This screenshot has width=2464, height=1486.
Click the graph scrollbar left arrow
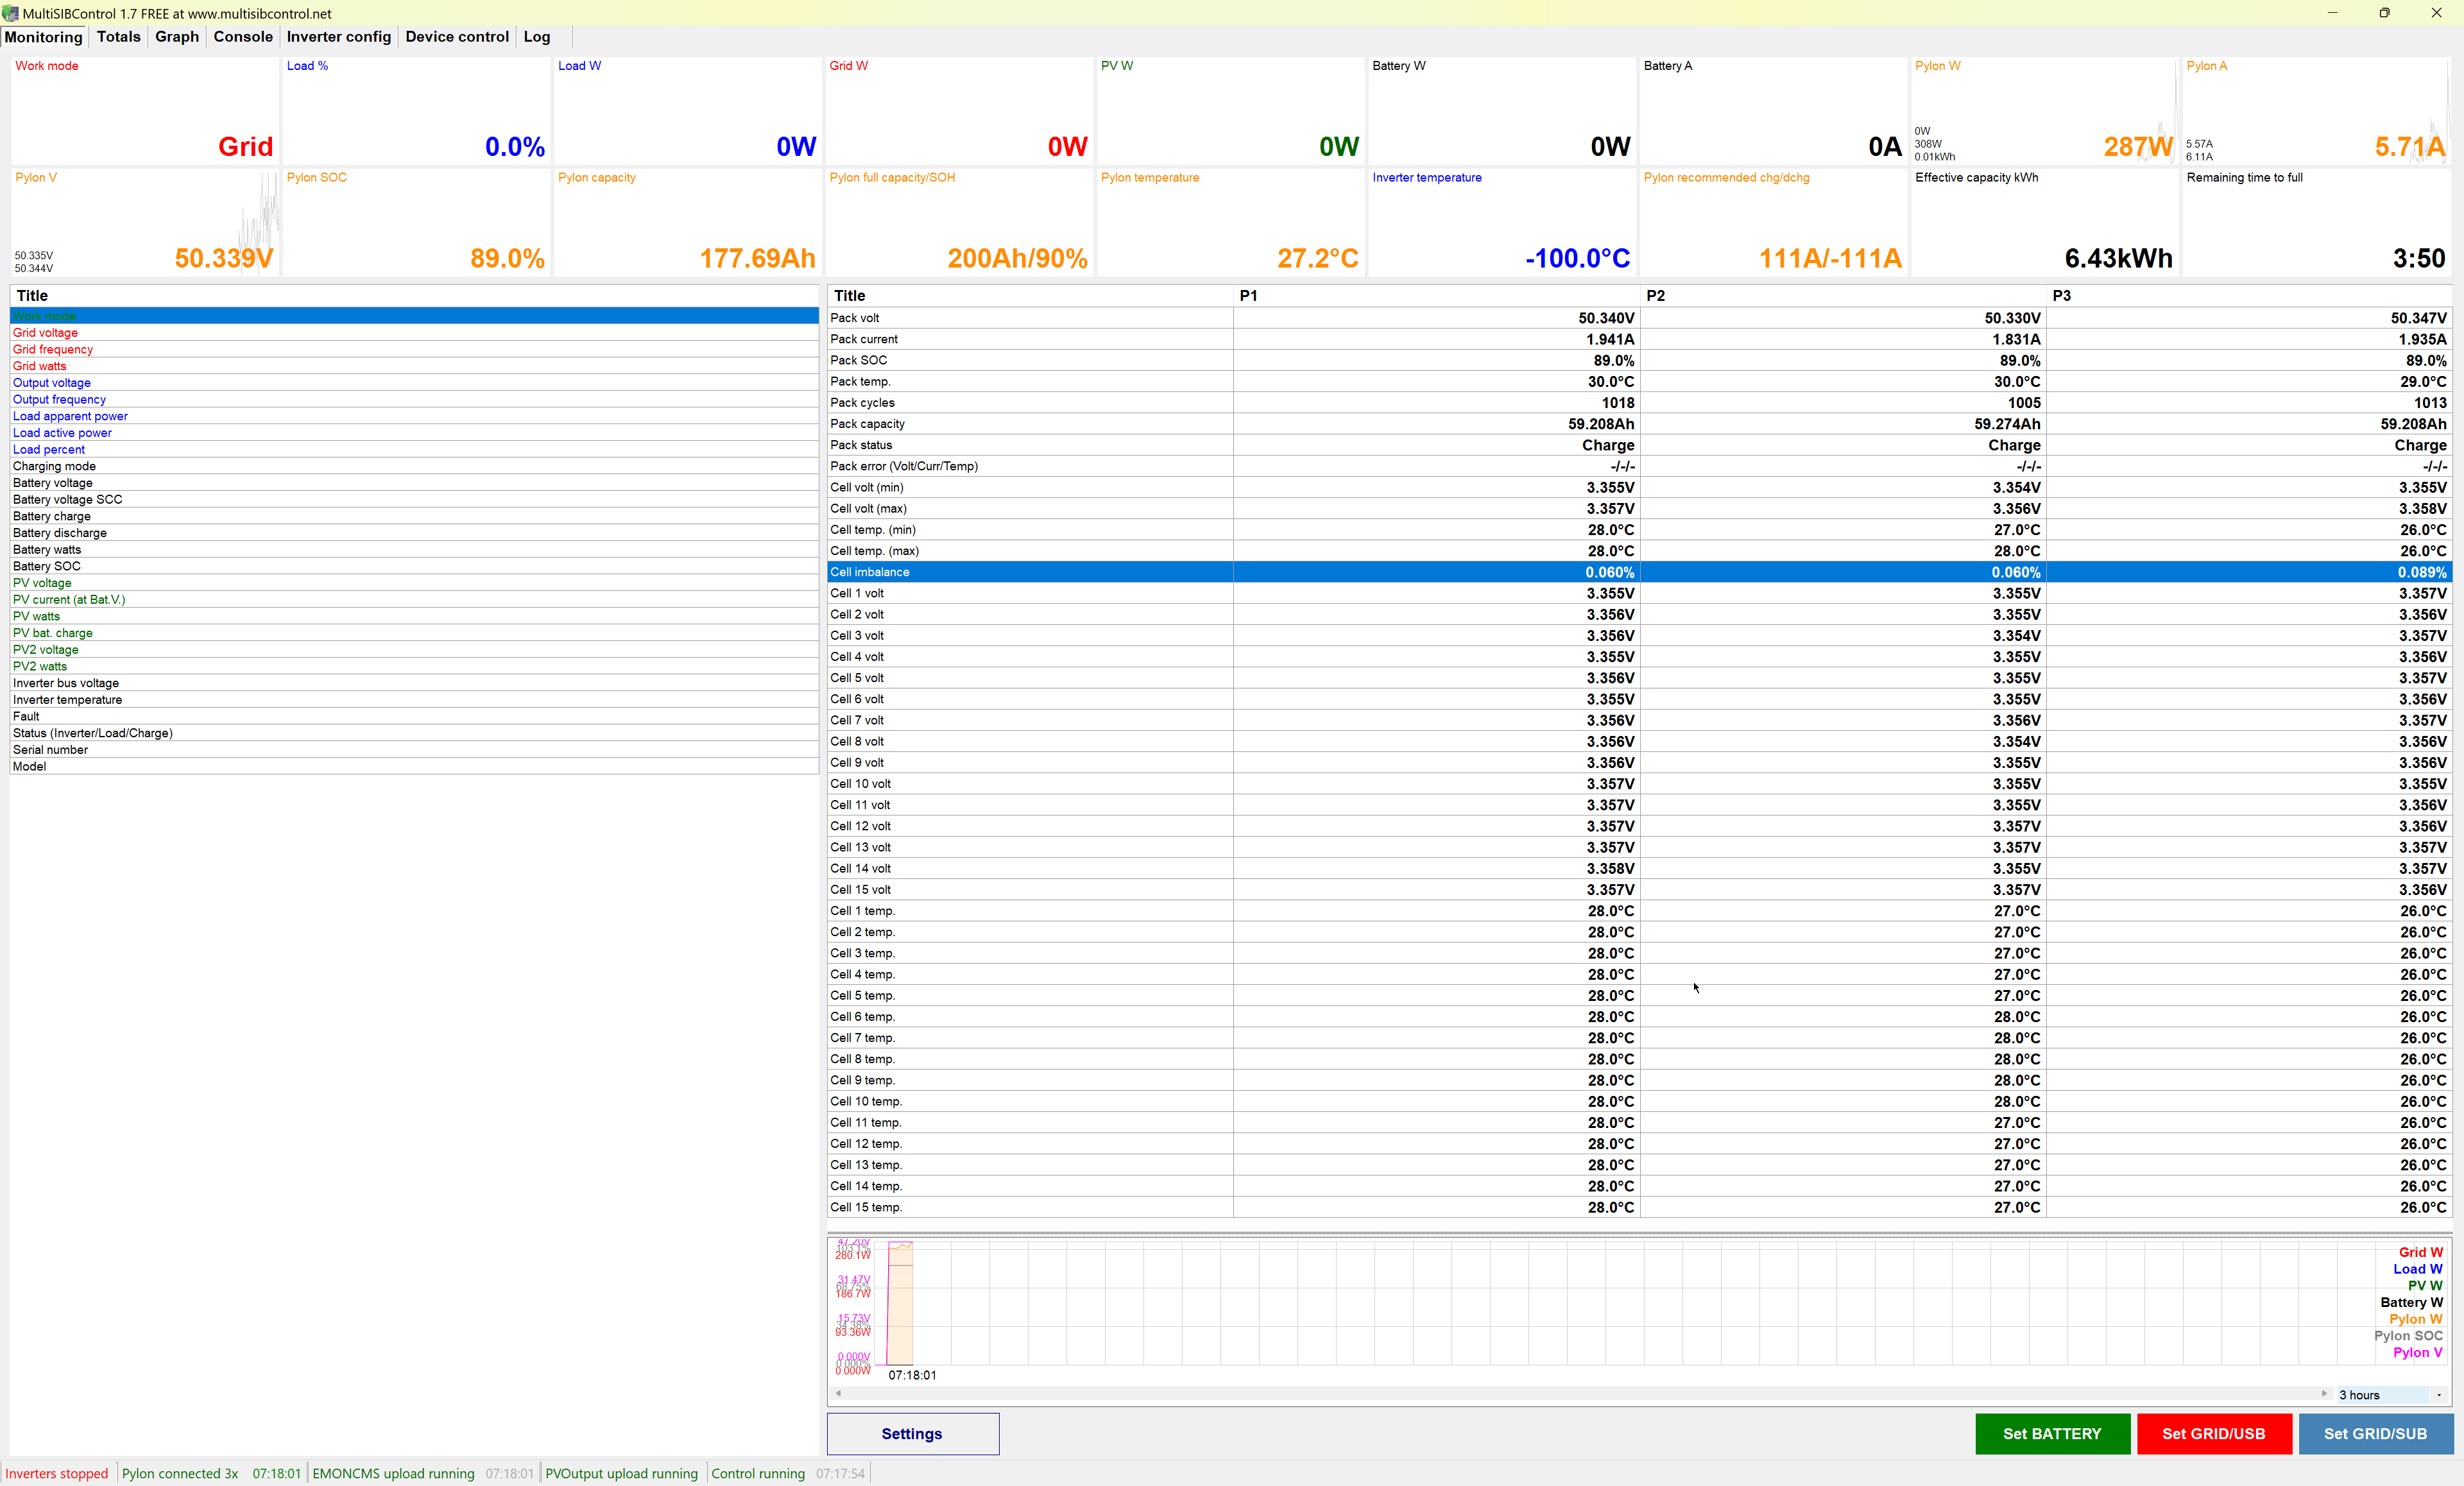click(838, 1394)
